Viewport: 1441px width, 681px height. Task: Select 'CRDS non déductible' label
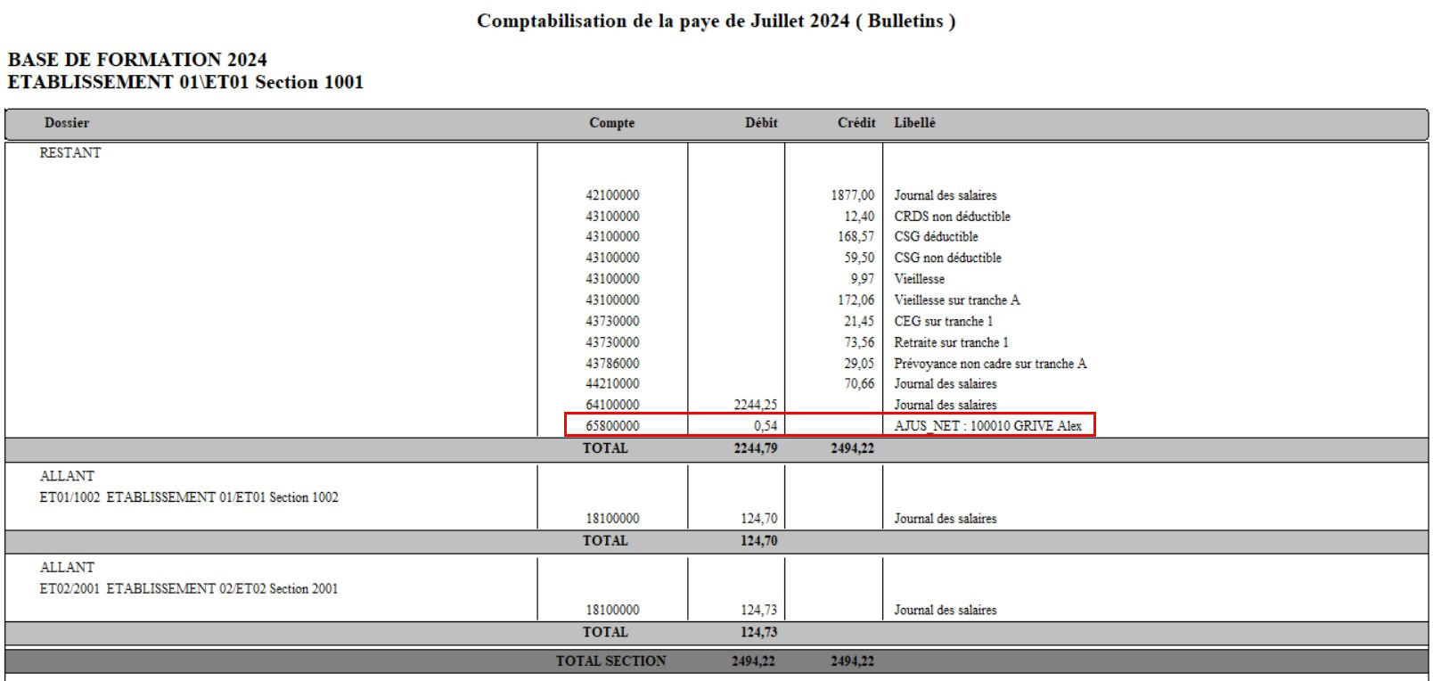click(952, 217)
